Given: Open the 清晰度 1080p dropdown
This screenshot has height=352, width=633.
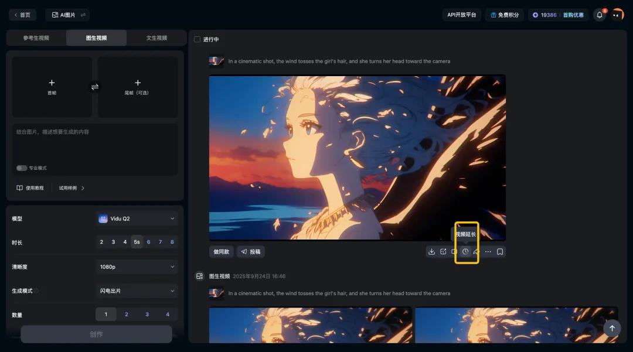Looking at the screenshot, I should 137,266.
